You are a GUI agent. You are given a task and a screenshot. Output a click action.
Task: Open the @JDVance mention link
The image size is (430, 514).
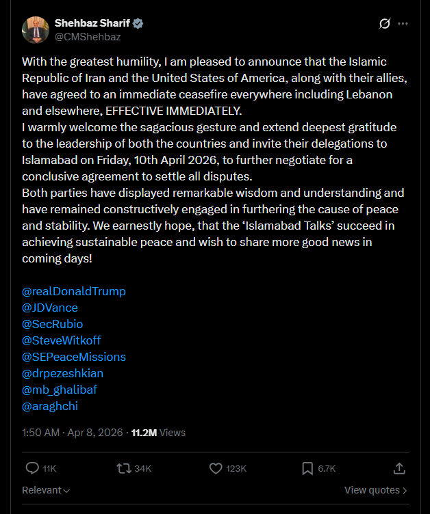[x=50, y=308]
